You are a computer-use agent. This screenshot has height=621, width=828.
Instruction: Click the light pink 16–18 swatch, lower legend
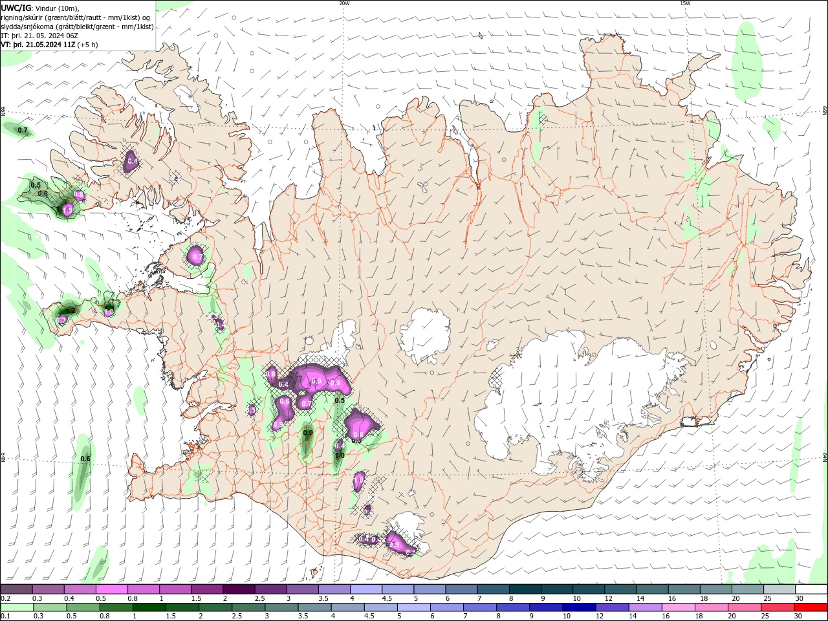(x=679, y=607)
